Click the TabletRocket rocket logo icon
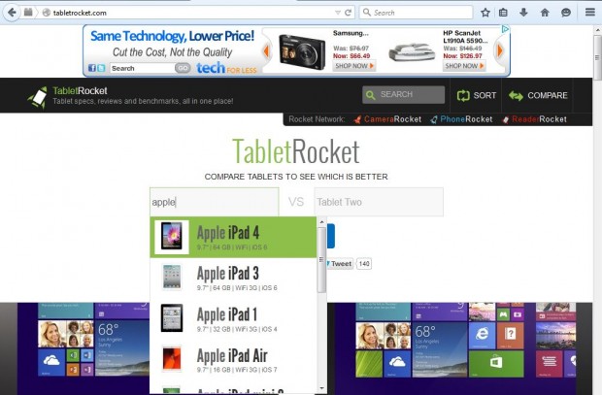Viewport: 602px width, 395px height. tap(38, 97)
